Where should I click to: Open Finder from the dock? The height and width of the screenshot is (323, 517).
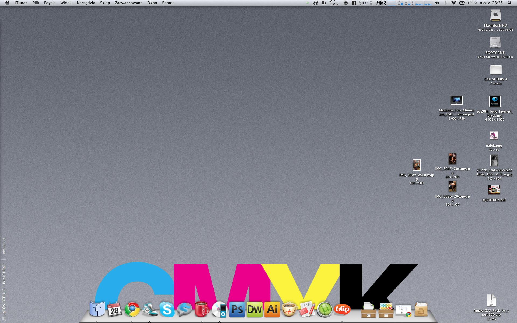point(97,309)
